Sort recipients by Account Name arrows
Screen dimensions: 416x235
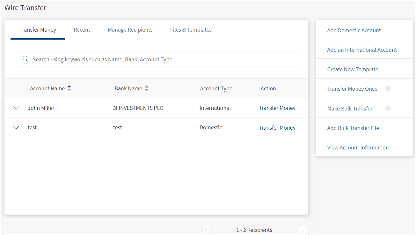(69, 88)
